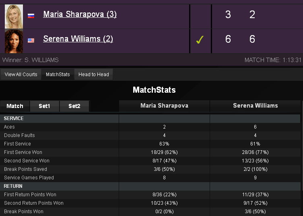Click Maria Sharapova's photo thumbnail
This screenshot has height=216, width=303.
pos(14,17)
